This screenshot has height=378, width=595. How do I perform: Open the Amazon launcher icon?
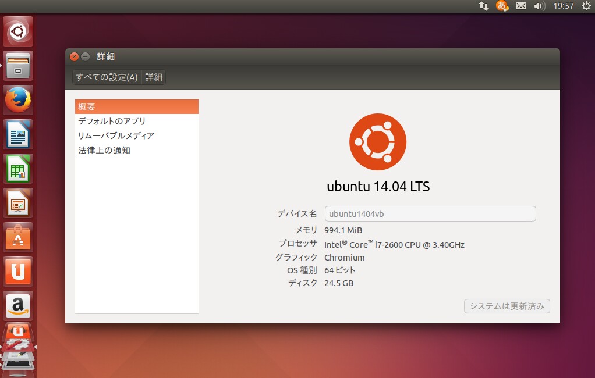(18, 306)
